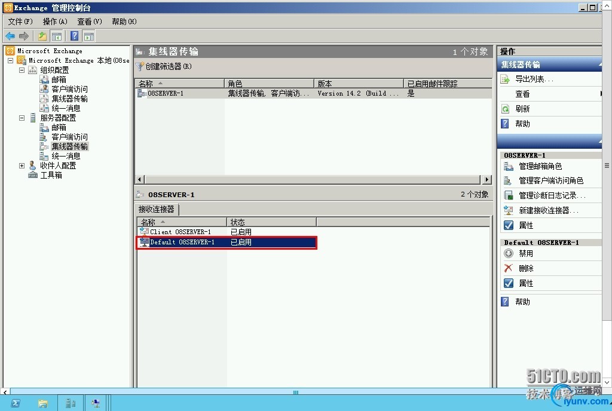Click the Back arrow toolbar icon
This screenshot has height=411, width=612.
pos(11,36)
